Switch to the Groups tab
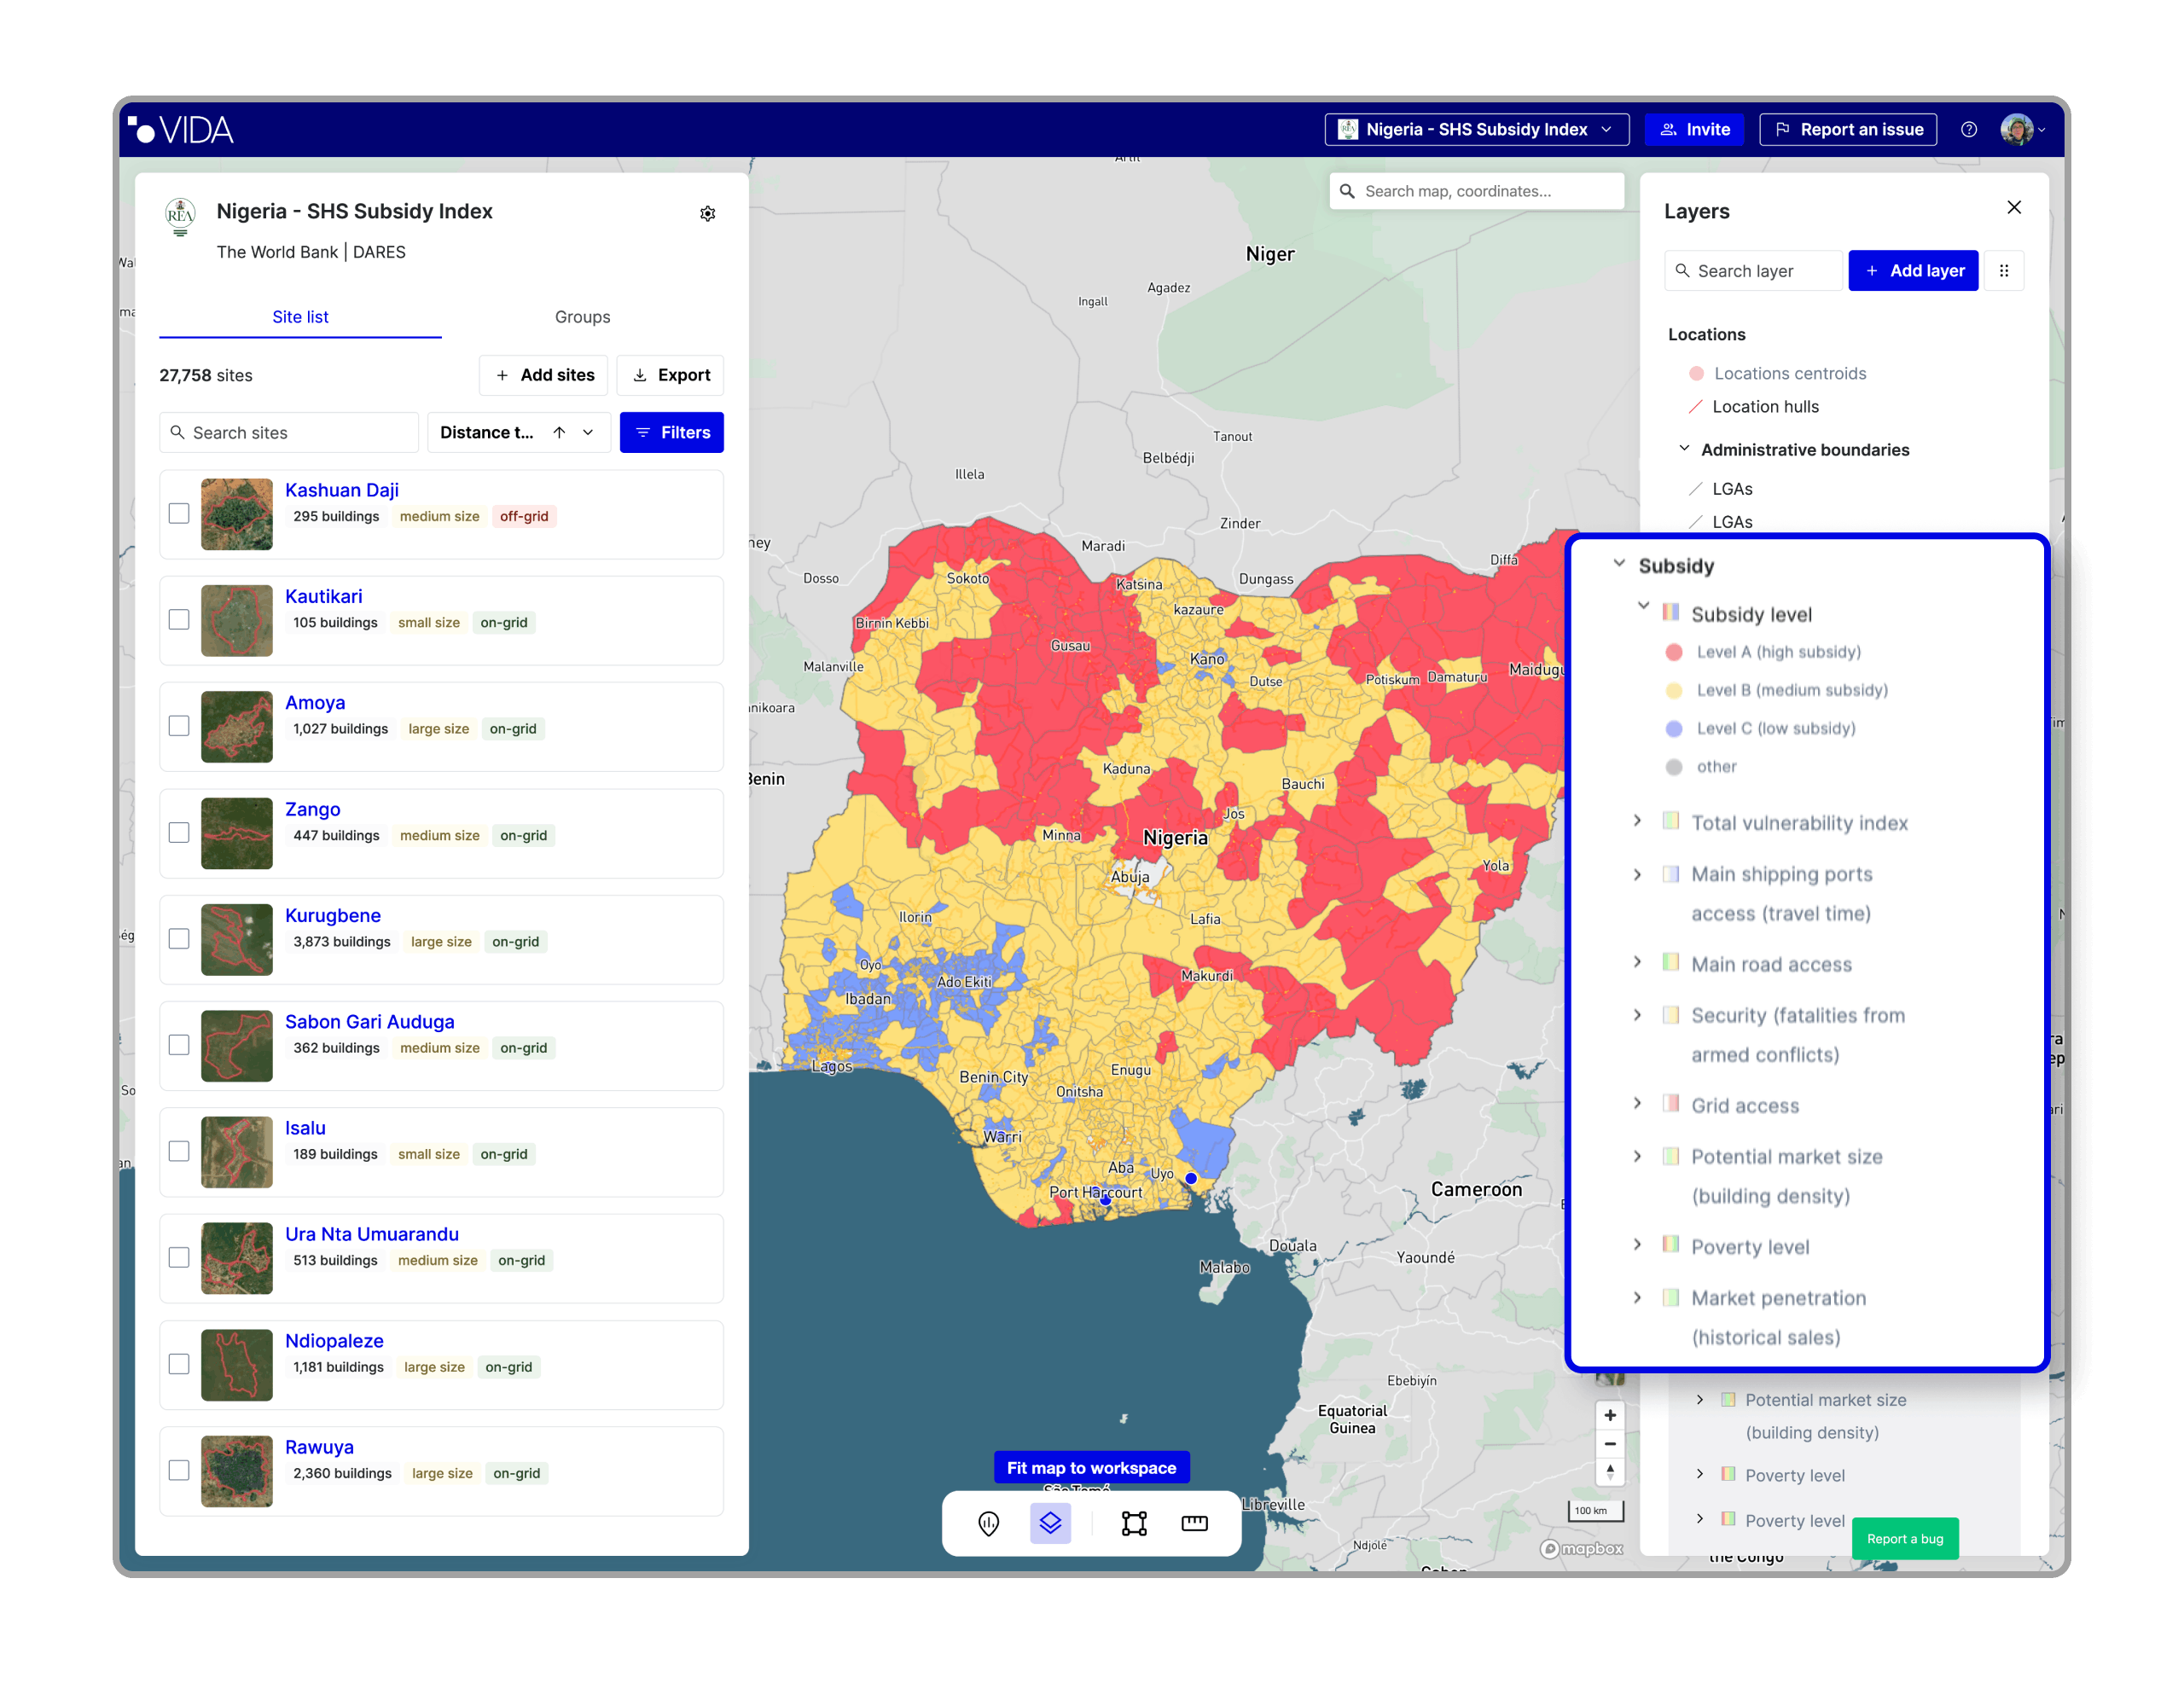The width and height of the screenshot is (2184, 1706). (582, 317)
